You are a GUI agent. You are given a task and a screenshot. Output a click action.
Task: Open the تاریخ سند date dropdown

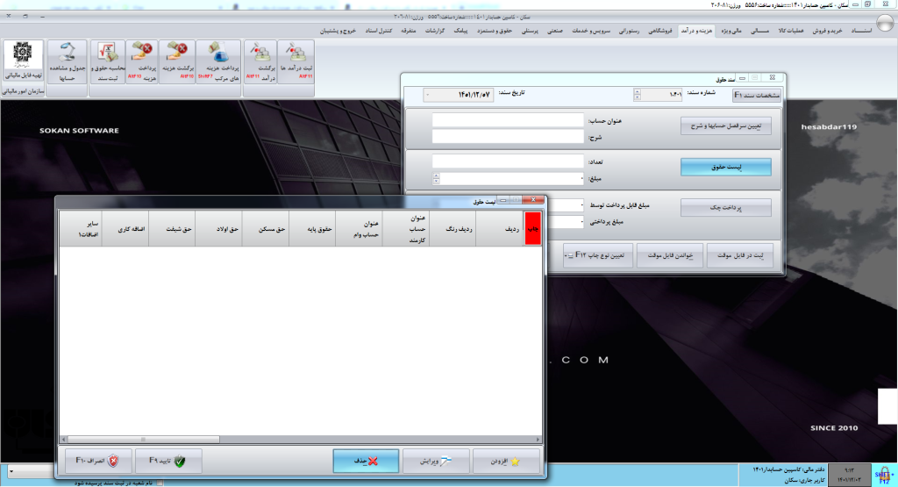coord(428,95)
